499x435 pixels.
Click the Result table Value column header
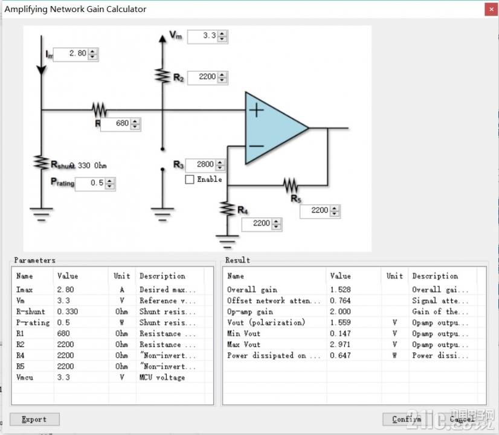[353, 276]
